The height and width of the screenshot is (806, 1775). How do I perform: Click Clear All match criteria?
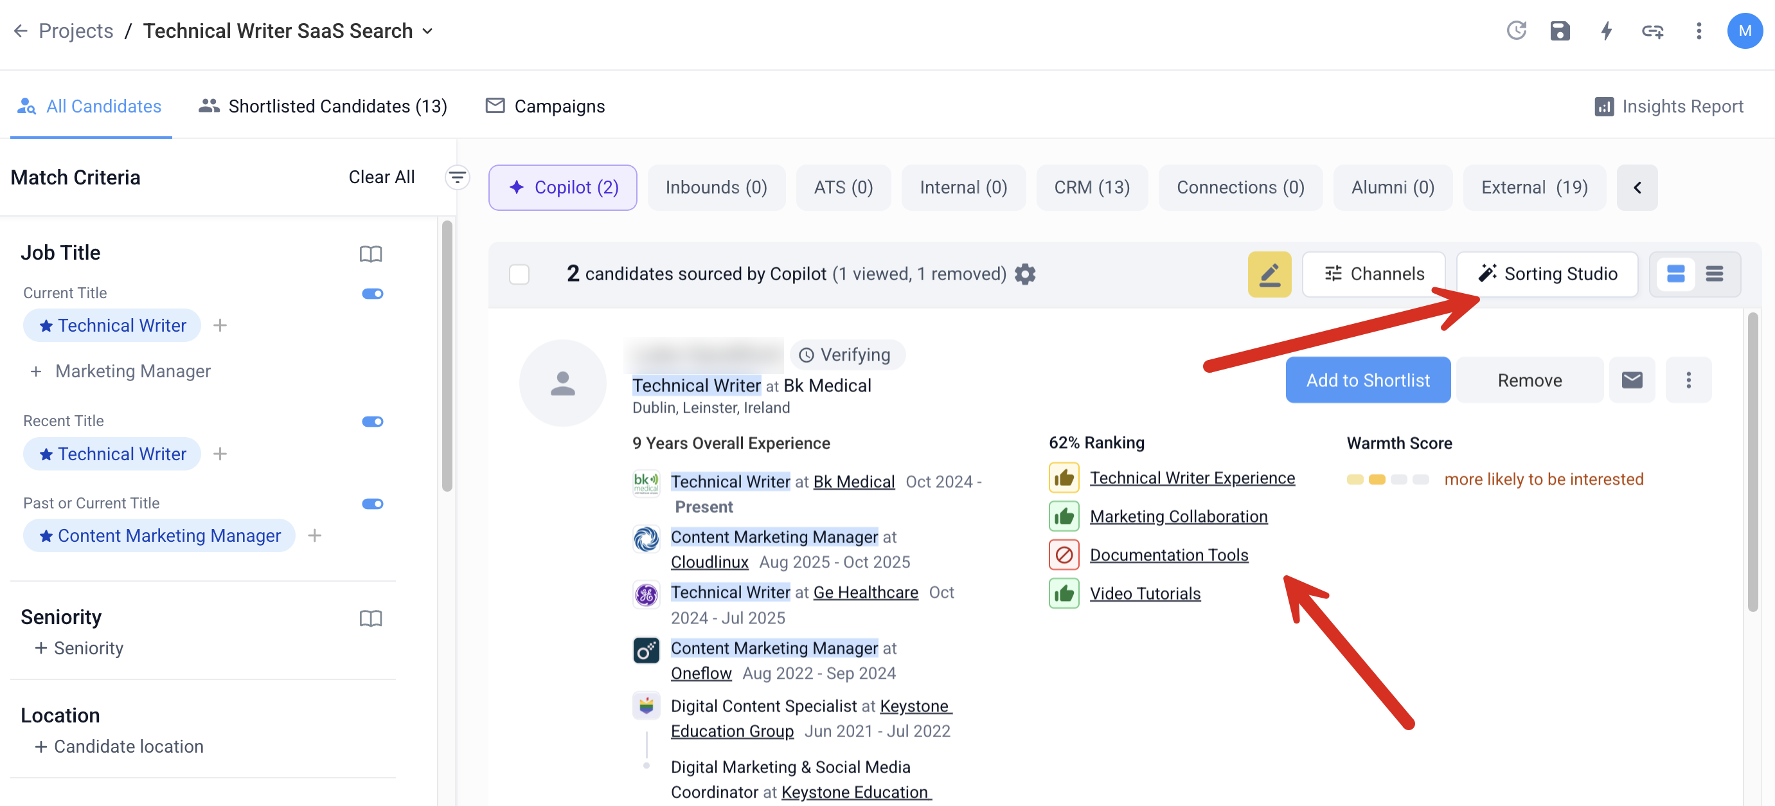click(x=382, y=178)
